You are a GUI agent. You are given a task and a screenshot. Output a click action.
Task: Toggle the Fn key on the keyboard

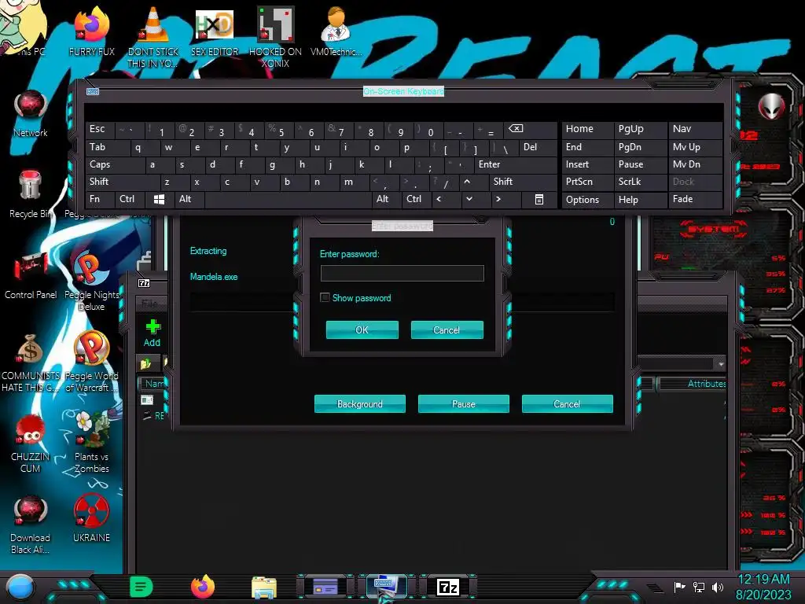pos(100,199)
